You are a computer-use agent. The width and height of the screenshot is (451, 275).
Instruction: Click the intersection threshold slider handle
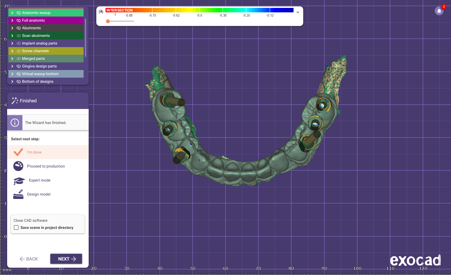[x=108, y=21]
